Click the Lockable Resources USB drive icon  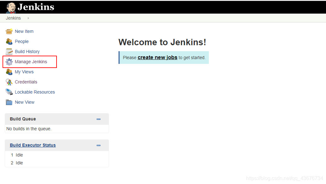[9, 92]
